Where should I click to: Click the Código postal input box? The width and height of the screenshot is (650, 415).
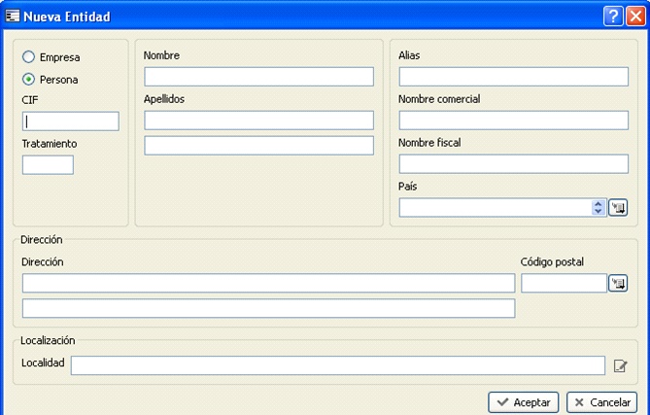[x=564, y=283]
